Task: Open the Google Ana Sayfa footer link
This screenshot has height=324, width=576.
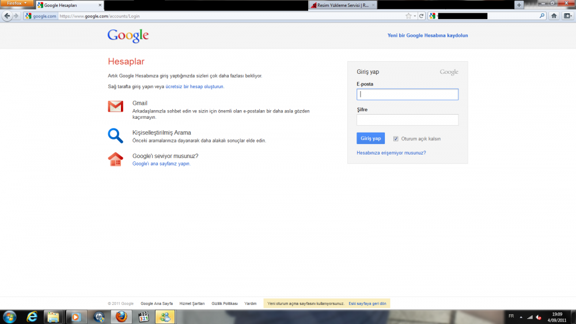Action: pos(157,303)
